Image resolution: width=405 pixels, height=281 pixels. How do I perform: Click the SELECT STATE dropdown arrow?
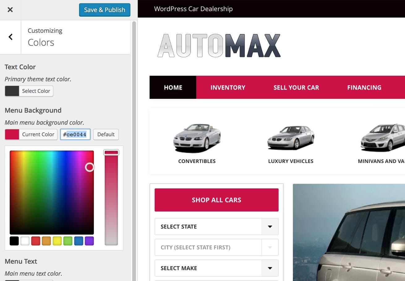click(x=270, y=227)
